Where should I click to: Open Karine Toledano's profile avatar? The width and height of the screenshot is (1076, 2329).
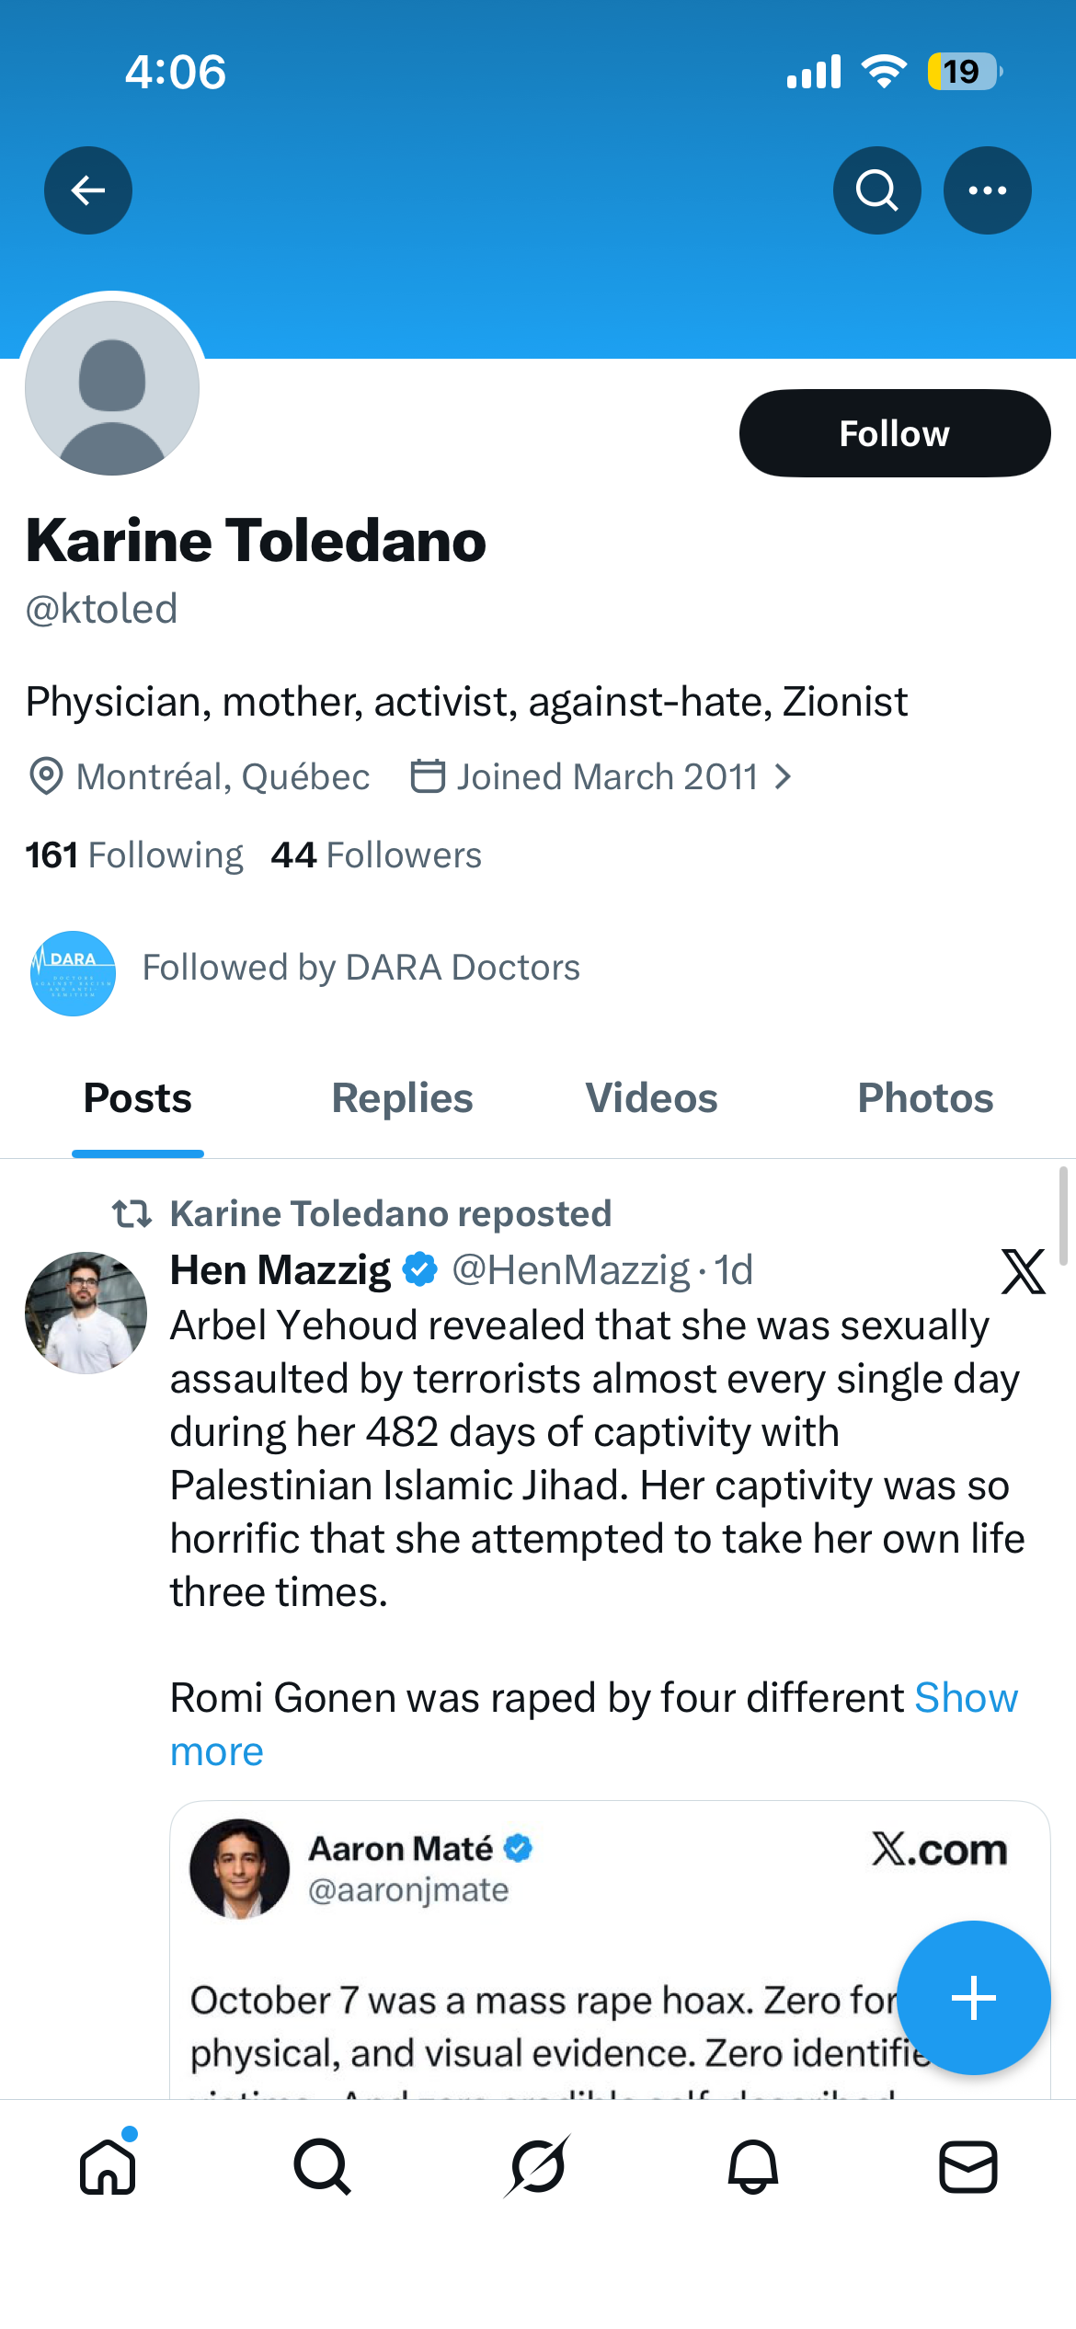[112, 388]
